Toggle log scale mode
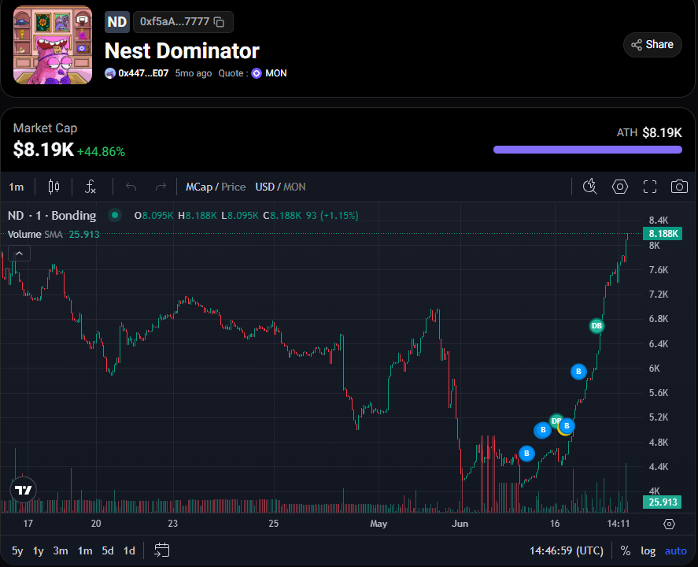698x567 pixels. pos(648,551)
